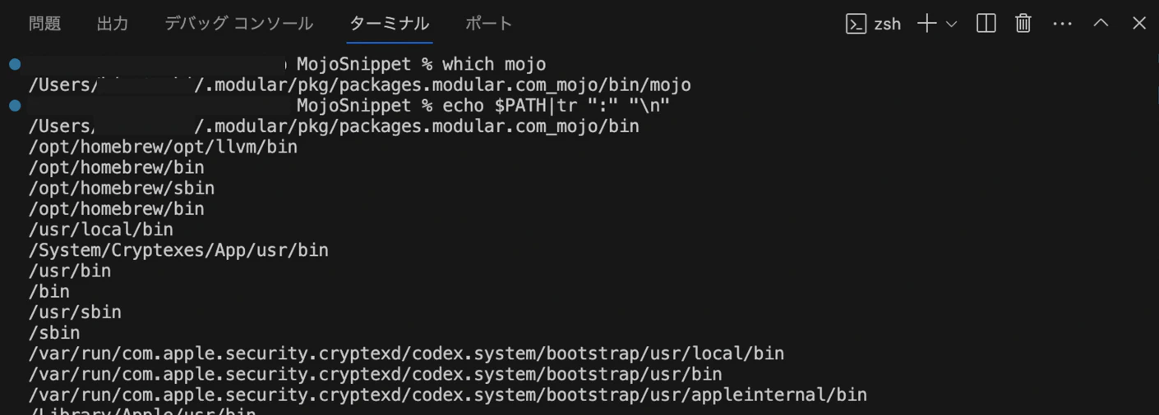Click the '/sbin' output line

tap(54, 333)
